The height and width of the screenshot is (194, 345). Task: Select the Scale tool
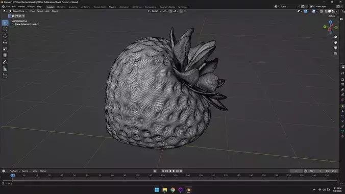5,49
